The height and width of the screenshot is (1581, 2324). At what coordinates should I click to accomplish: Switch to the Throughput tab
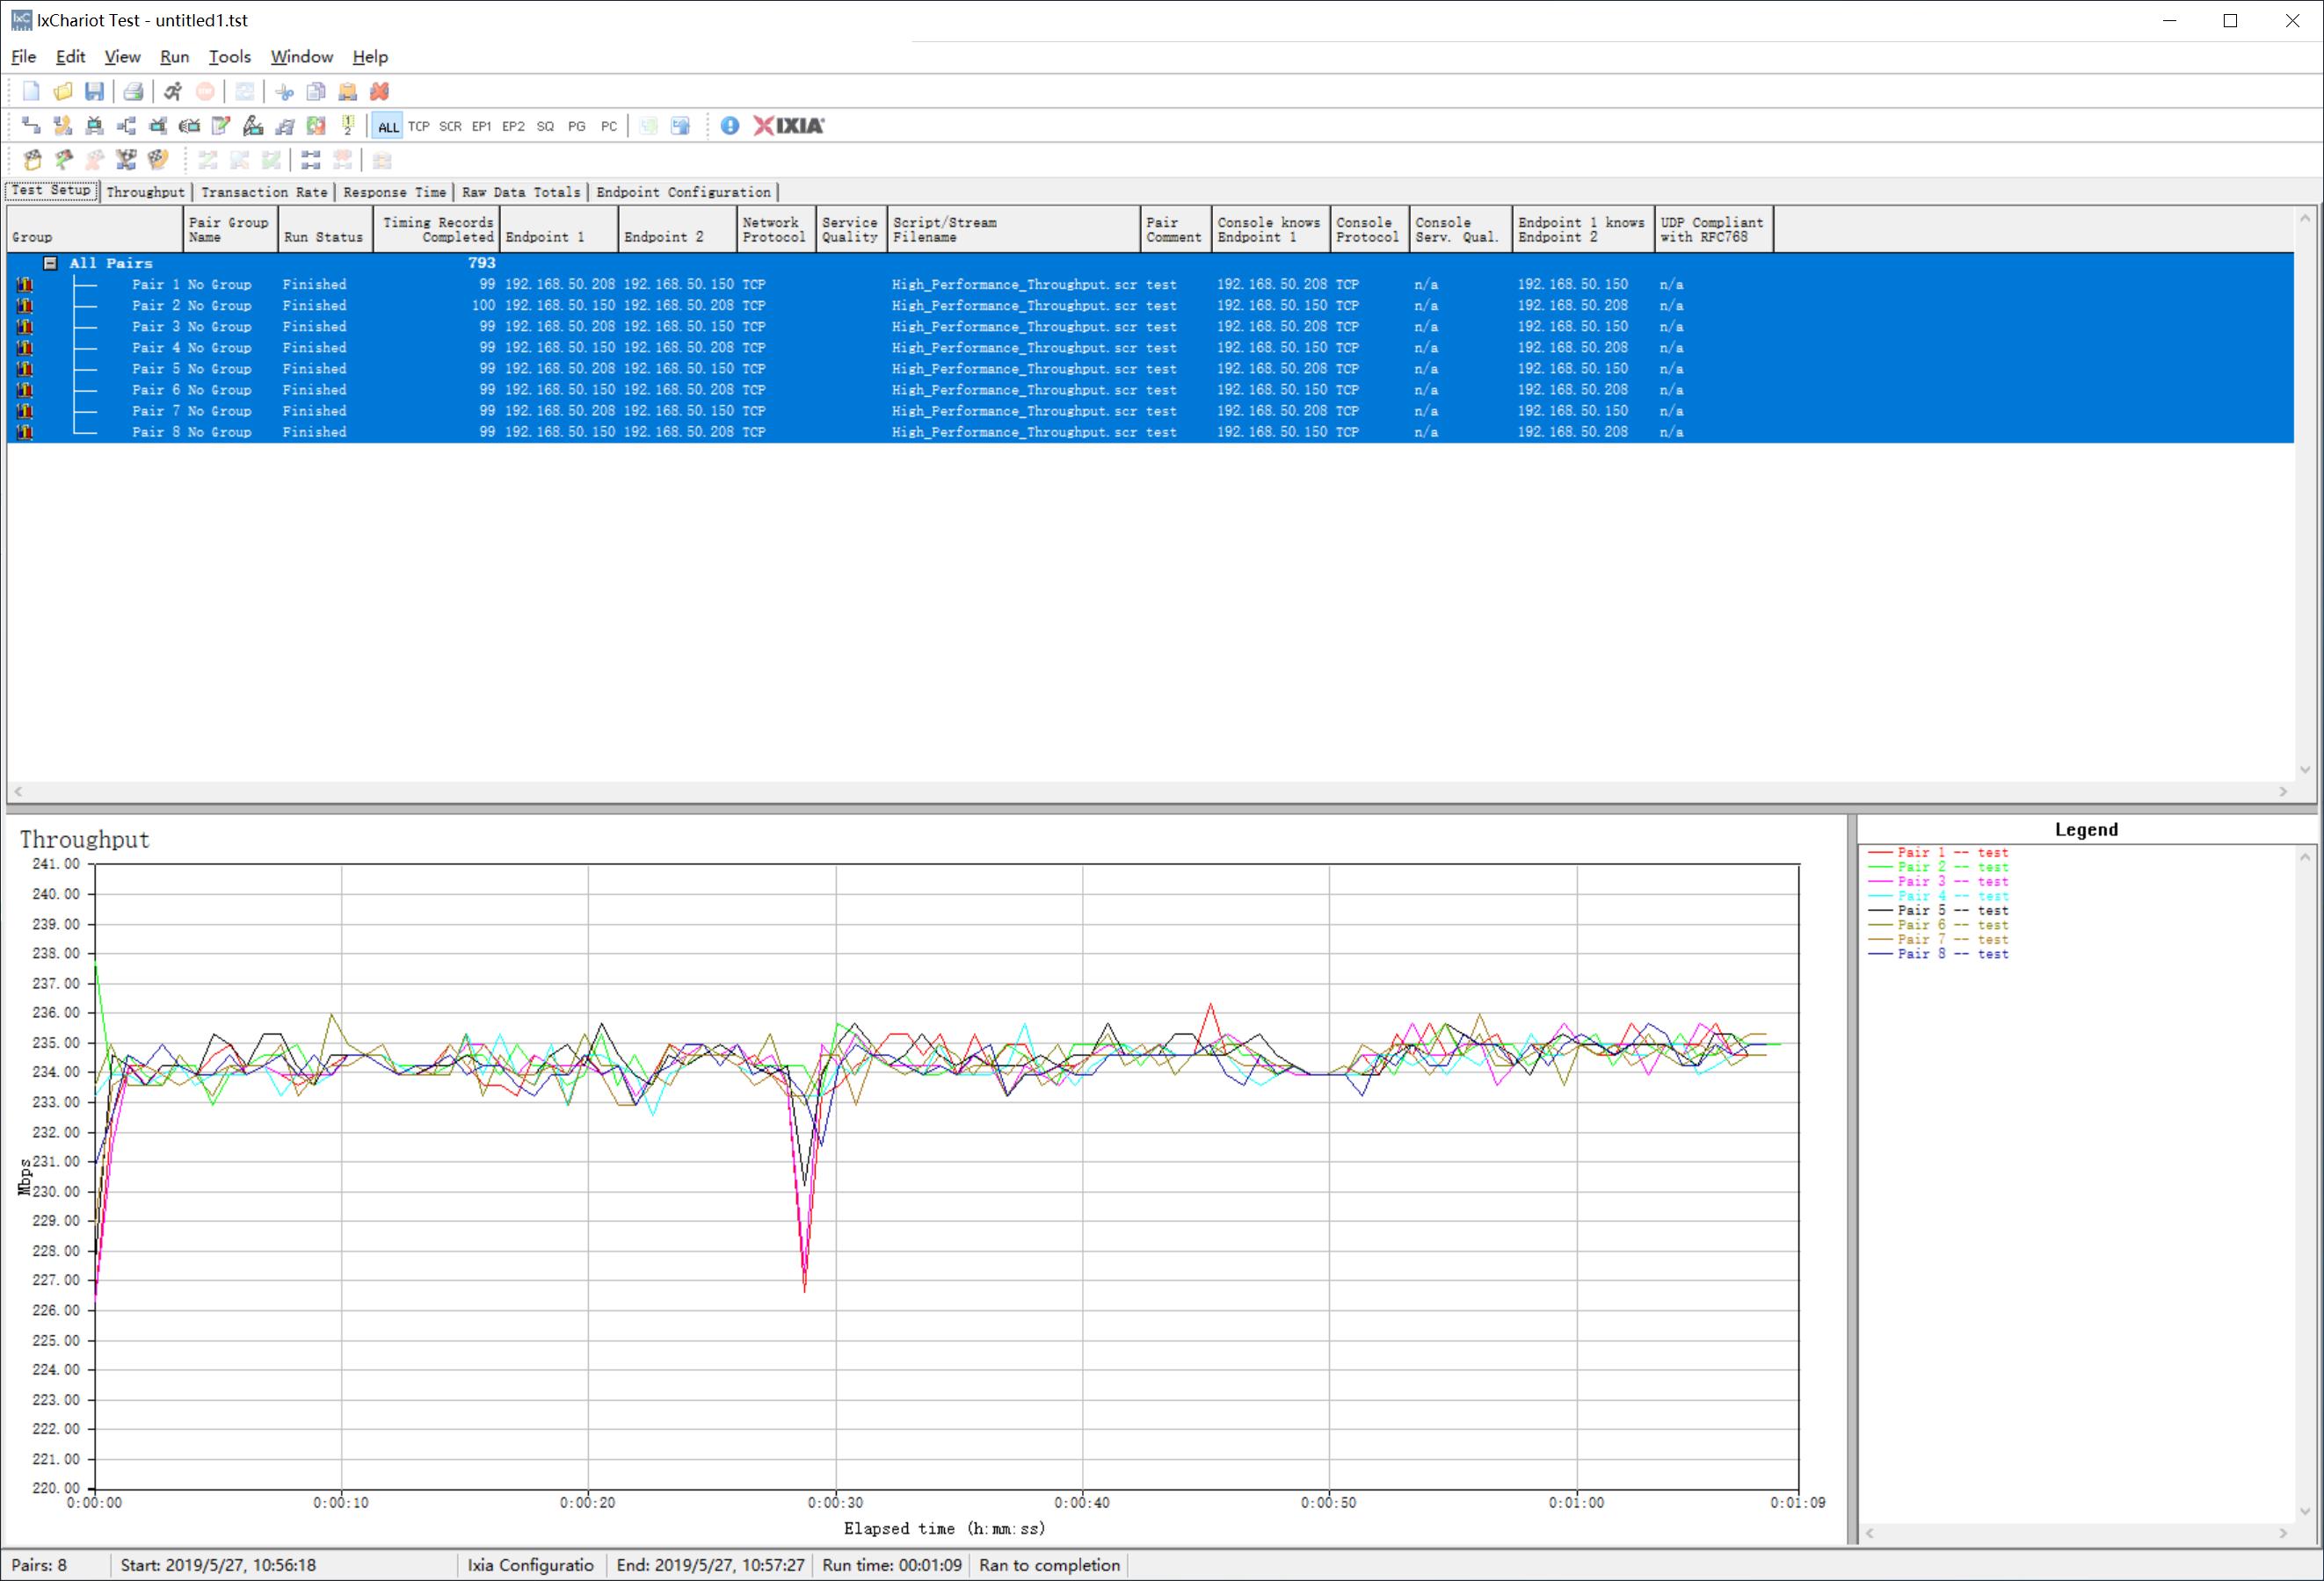pos(146,191)
